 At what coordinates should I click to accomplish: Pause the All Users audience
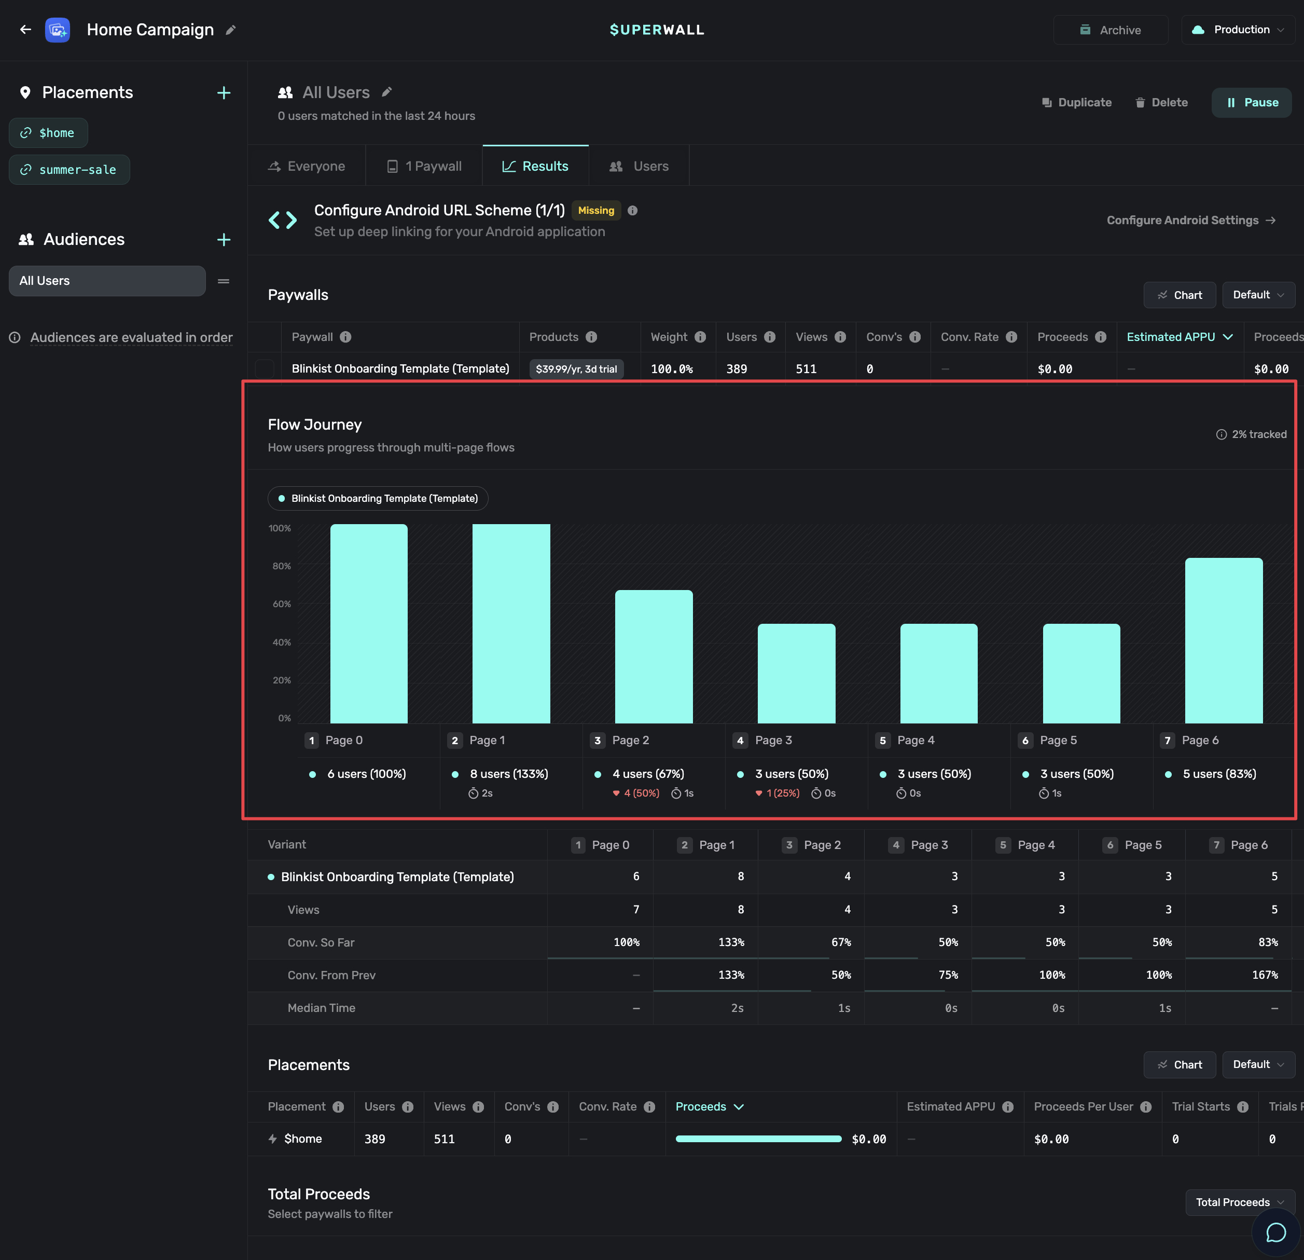[1251, 103]
